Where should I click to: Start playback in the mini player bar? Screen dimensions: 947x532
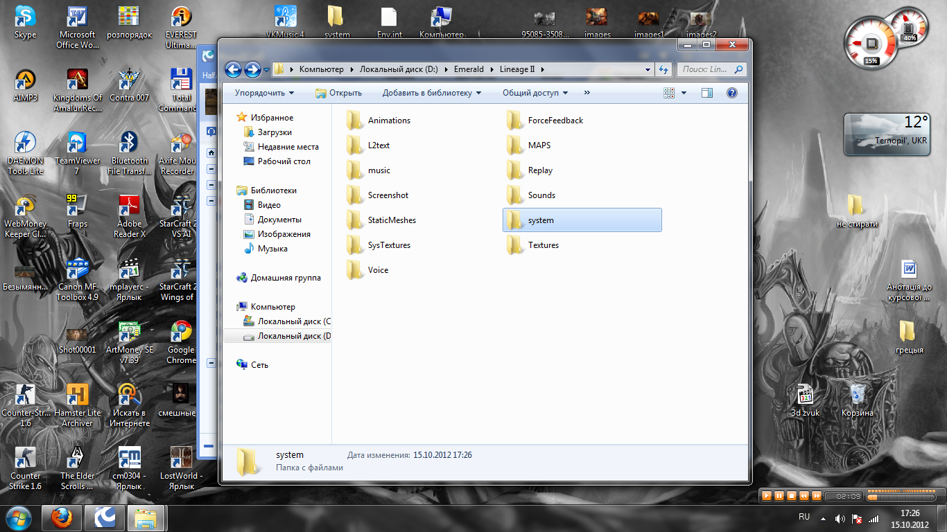point(767,496)
